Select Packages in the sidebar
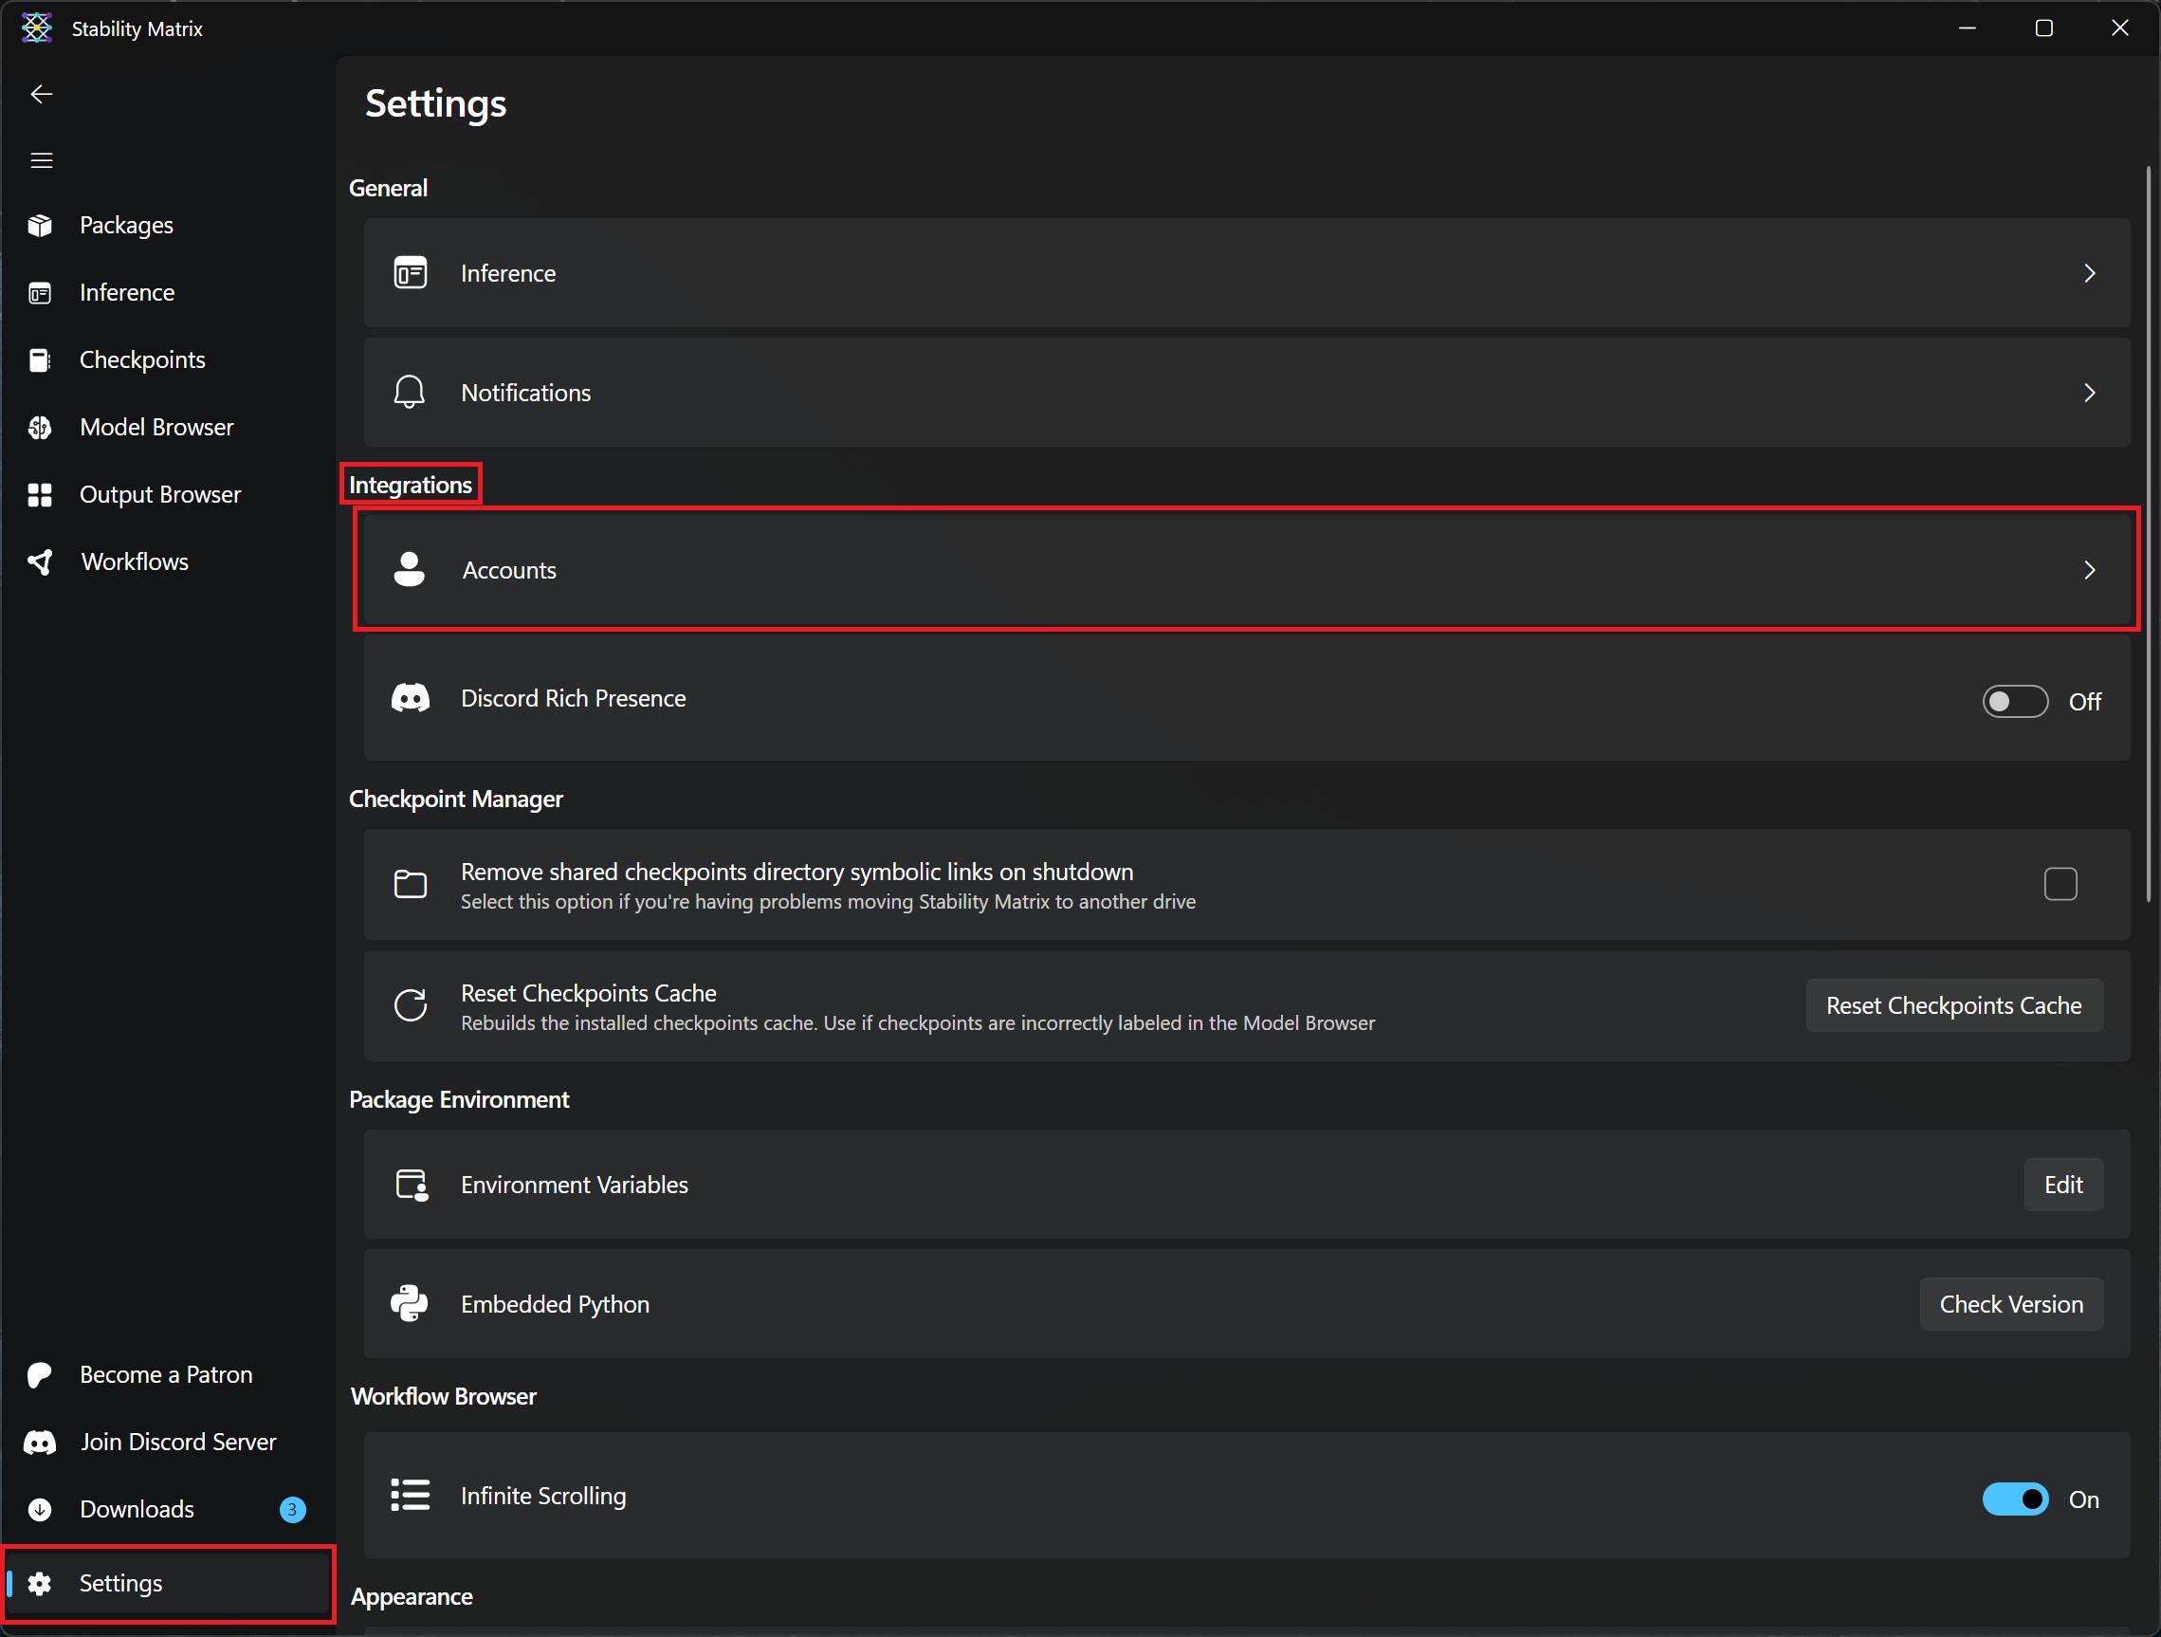The image size is (2161, 1637). coord(125,225)
